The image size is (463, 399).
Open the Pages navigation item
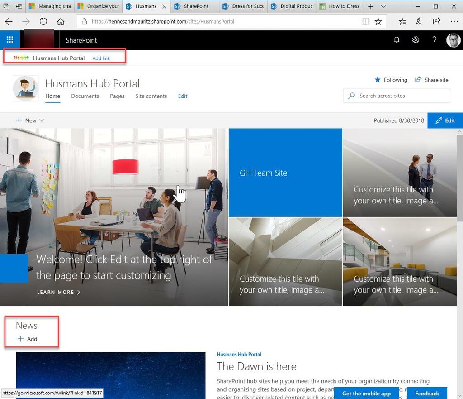pyautogui.click(x=117, y=96)
